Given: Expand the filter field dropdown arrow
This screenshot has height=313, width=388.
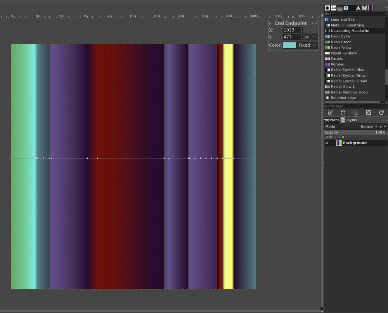Looking at the screenshot, I should click(x=386, y=14).
